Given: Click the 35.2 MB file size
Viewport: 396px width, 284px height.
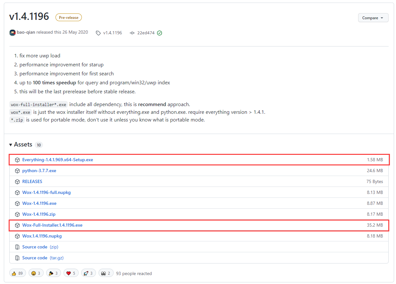Looking at the screenshot, I should (x=375, y=225).
